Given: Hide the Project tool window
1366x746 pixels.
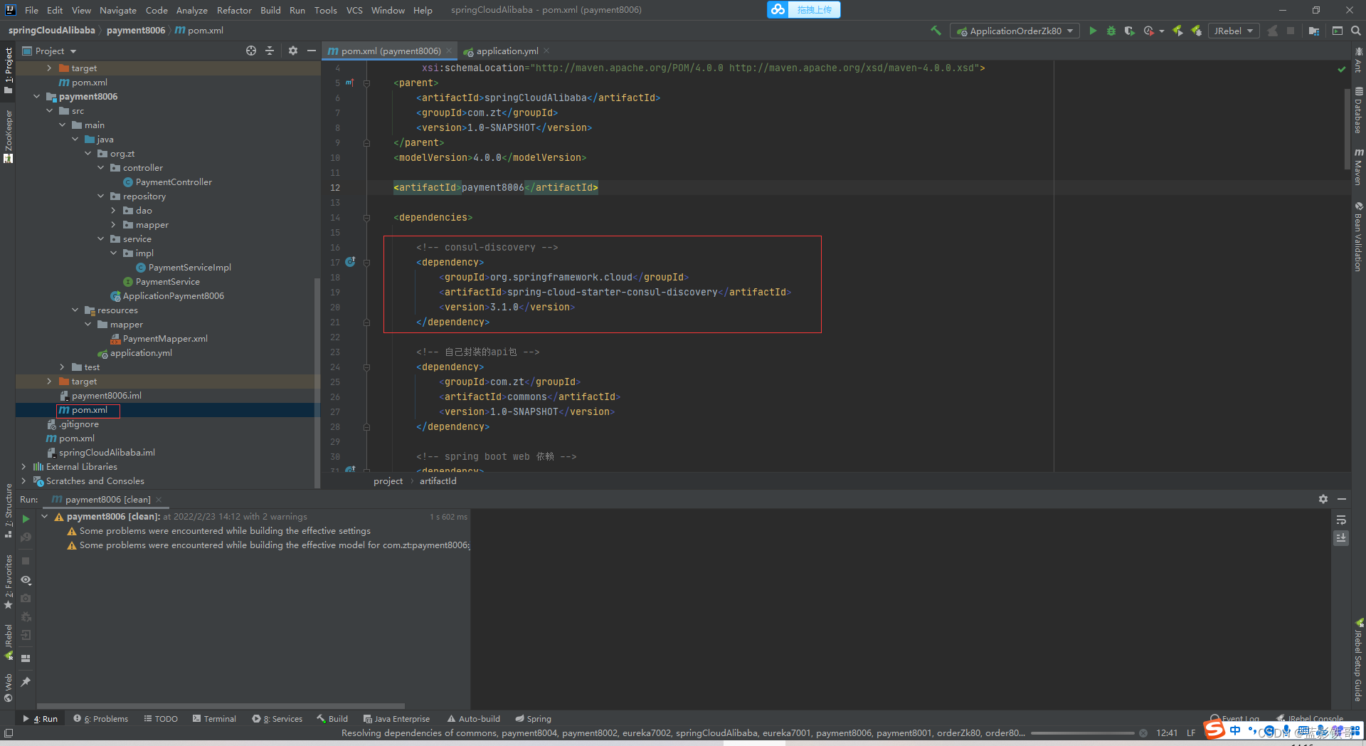Looking at the screenshot, I should click(311, 51).
